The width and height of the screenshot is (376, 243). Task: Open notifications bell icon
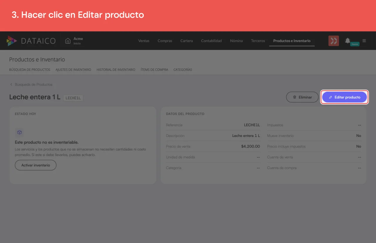pyautogui.click(x=348, y=41)
